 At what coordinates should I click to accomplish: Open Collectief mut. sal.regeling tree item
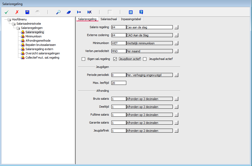point(42,58)
